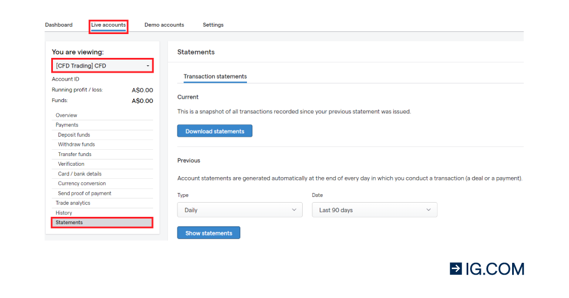This screenshot has height=298, width=569.
Task: Open the Demo accounts tab
Action: click(164, 25)
